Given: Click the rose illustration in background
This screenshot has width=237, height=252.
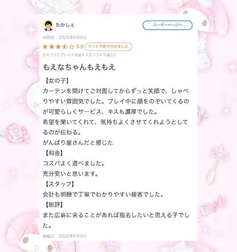Looking at the screenshot, I should (x=17, y=133).
